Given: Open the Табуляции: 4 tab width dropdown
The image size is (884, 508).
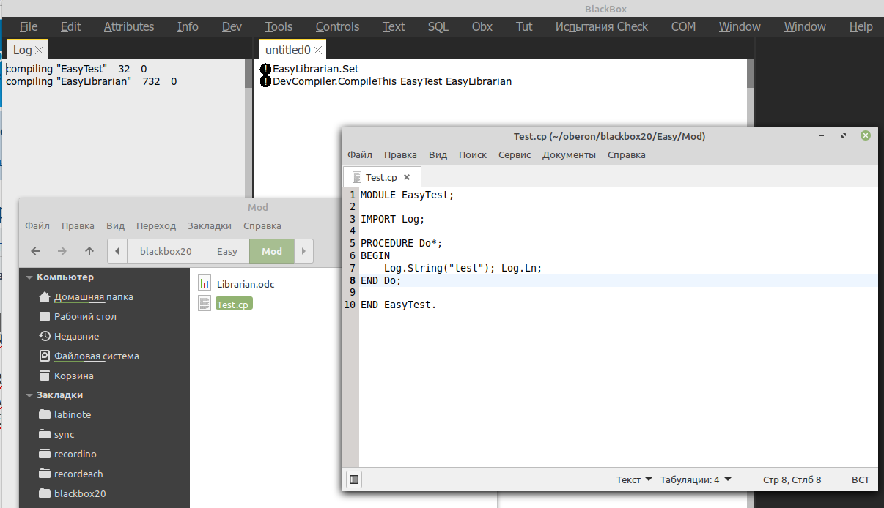Looking at the screenshot, I should pos(696,479).
